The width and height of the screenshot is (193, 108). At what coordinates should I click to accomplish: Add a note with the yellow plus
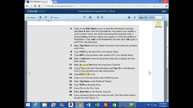click(158, 23)
